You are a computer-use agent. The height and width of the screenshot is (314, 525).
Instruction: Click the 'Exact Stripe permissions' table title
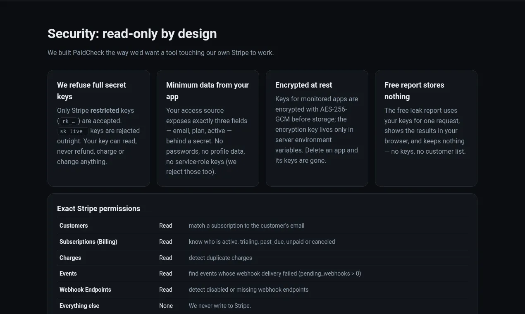pyautogui.click(x=98, y=209)
